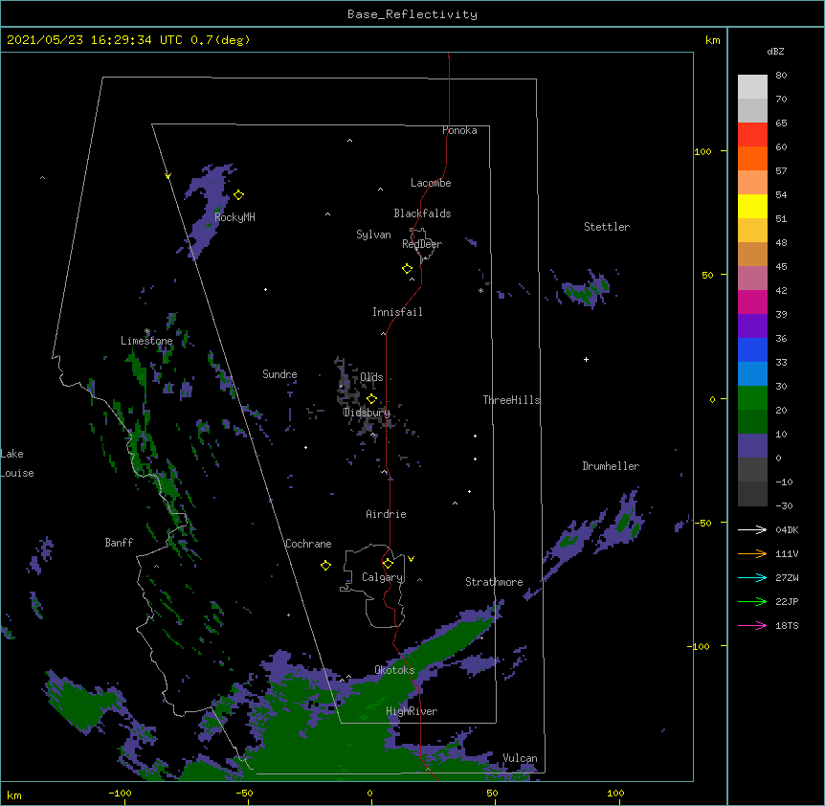825x806 pixels.
Task: Select the Lake Louise label
Action: 17,463
